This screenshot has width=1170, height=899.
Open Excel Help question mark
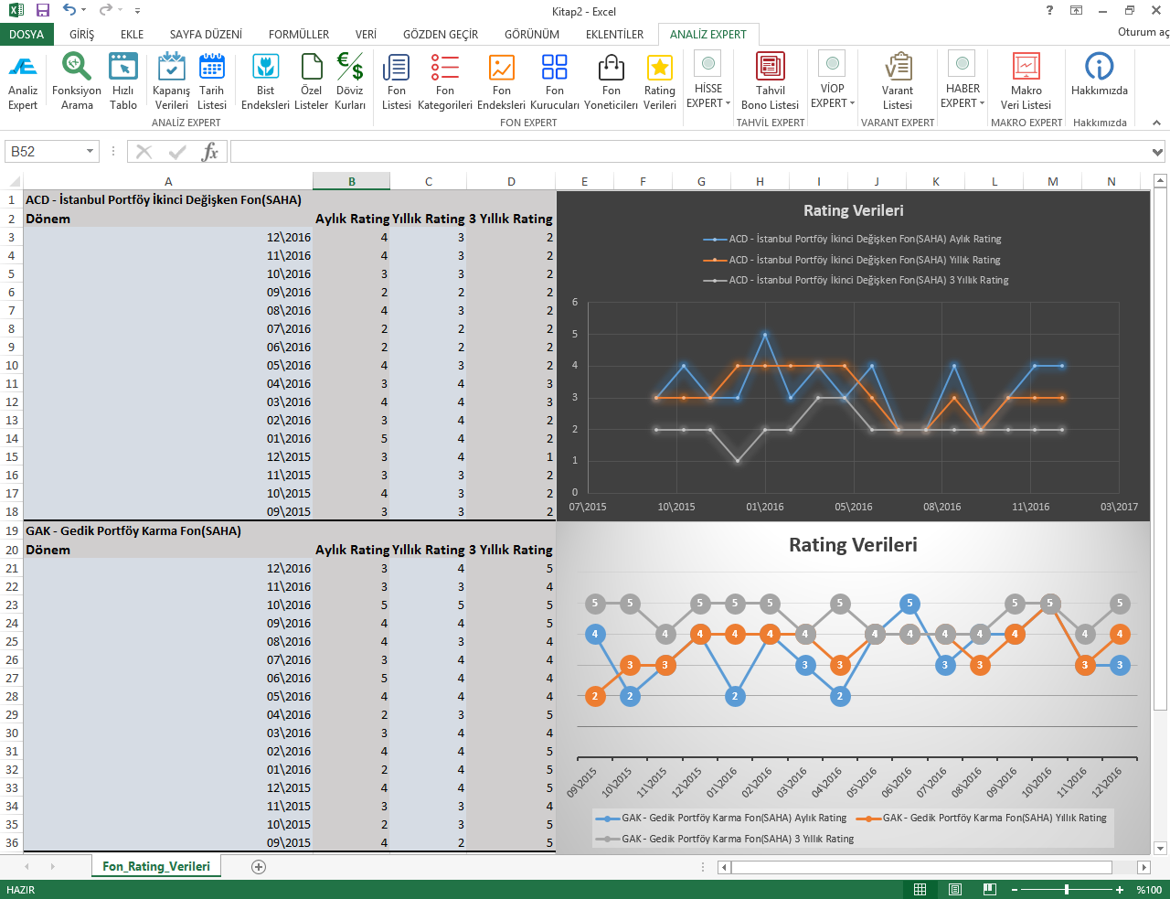click(1049, 11)
